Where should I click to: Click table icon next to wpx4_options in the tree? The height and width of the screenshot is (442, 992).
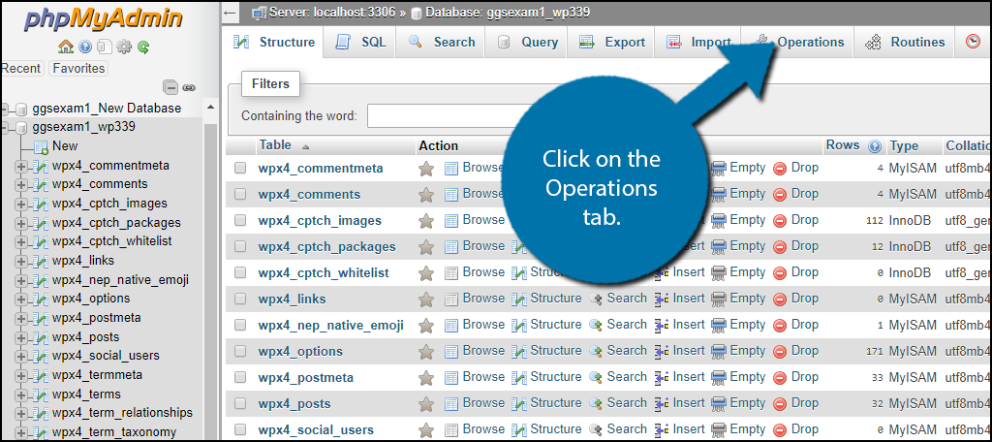click(x=41, y=299)
